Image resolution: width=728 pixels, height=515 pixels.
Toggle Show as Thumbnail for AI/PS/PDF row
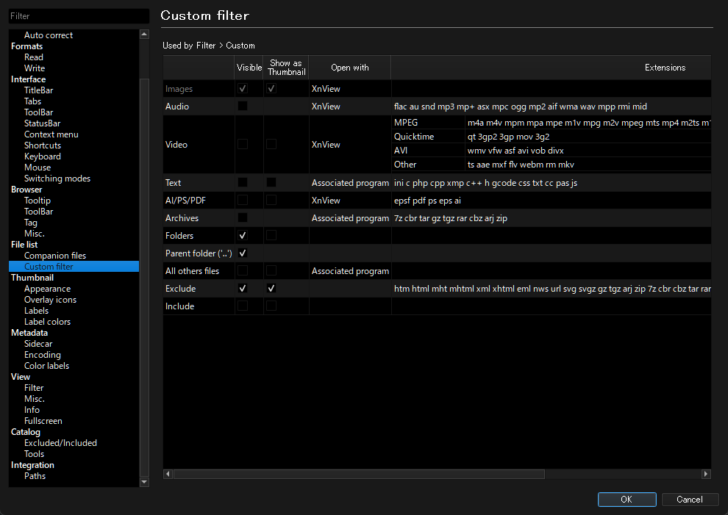[271, 201]
